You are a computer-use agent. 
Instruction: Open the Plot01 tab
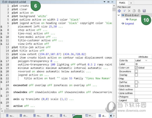[122, 3]
